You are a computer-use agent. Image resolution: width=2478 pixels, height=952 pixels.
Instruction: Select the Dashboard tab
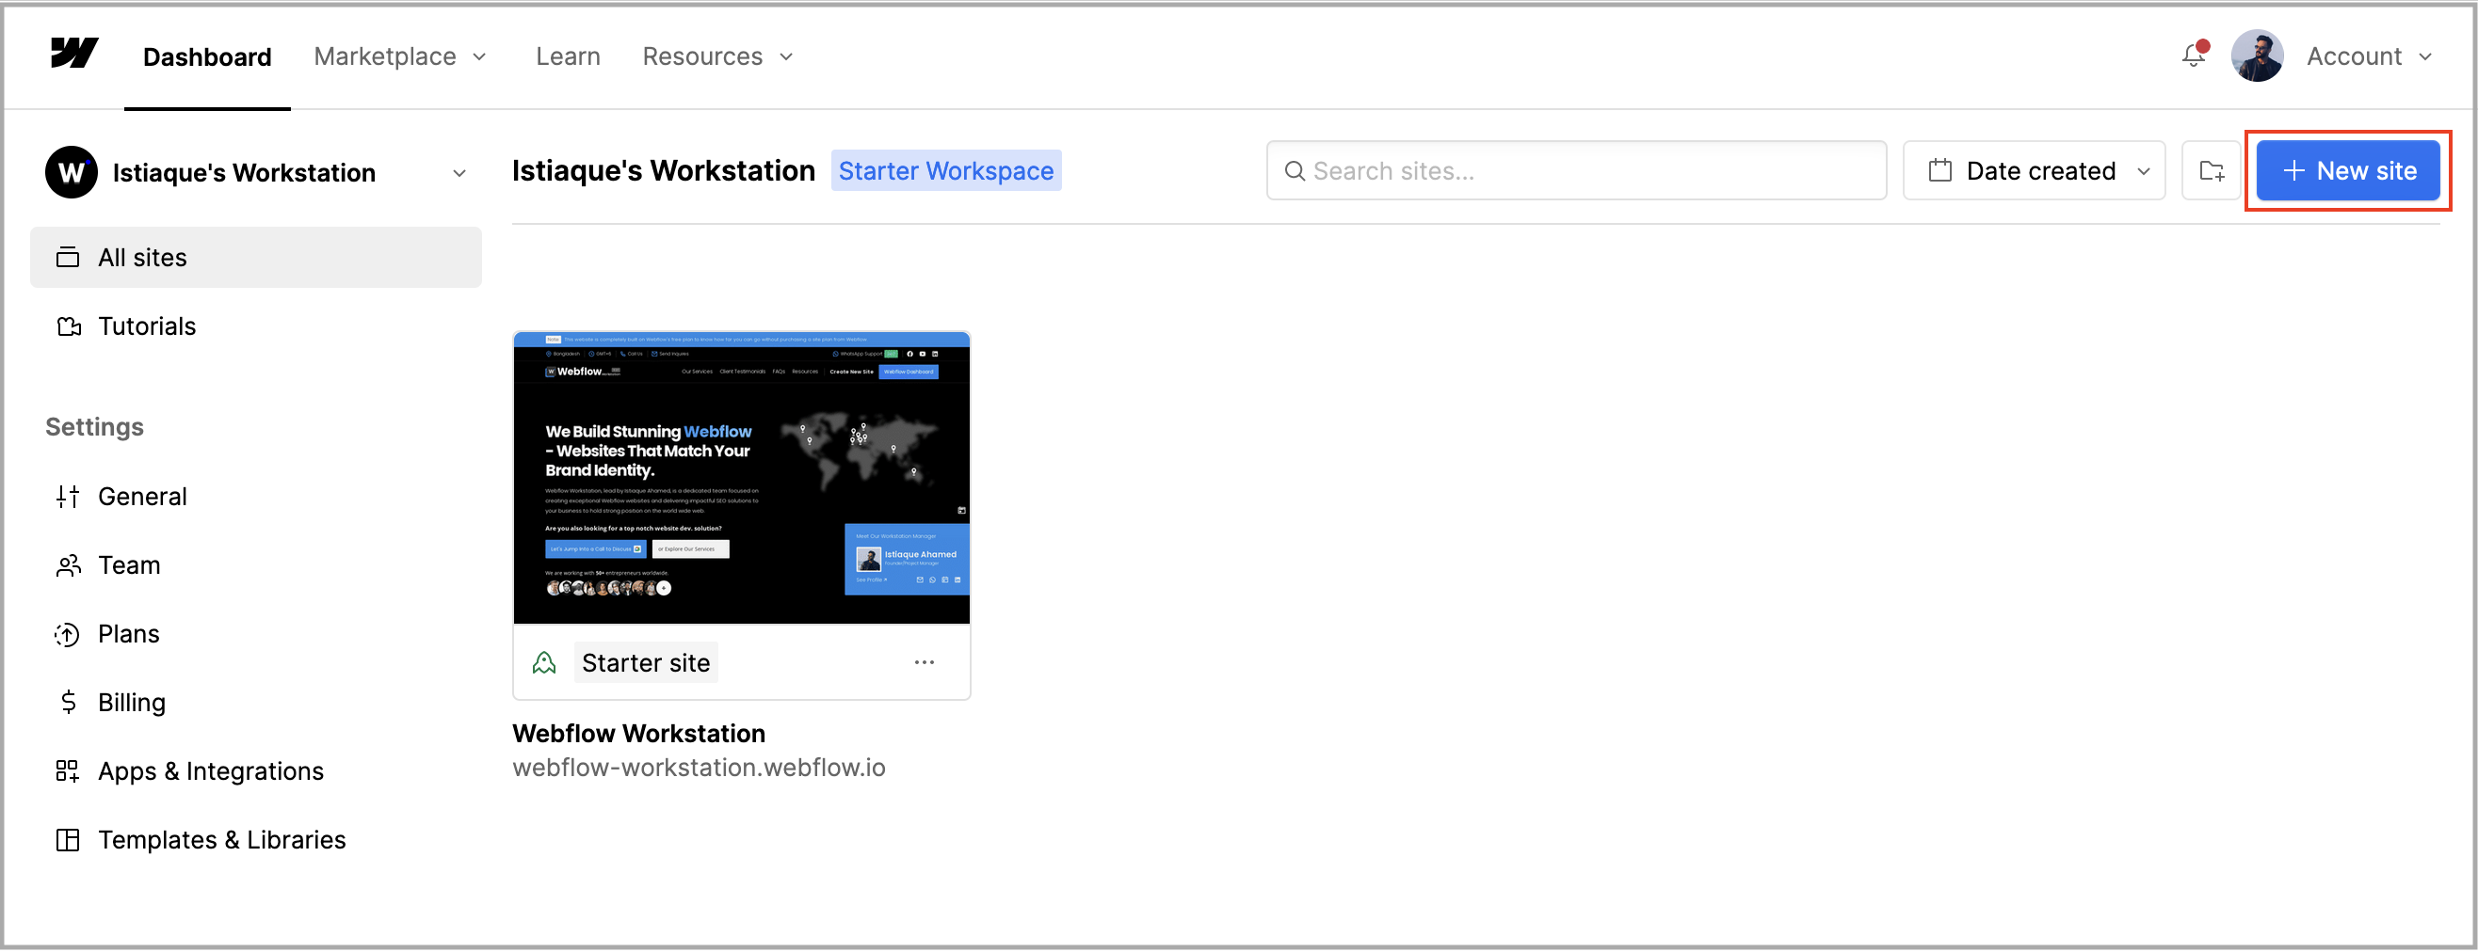[207, 57]
